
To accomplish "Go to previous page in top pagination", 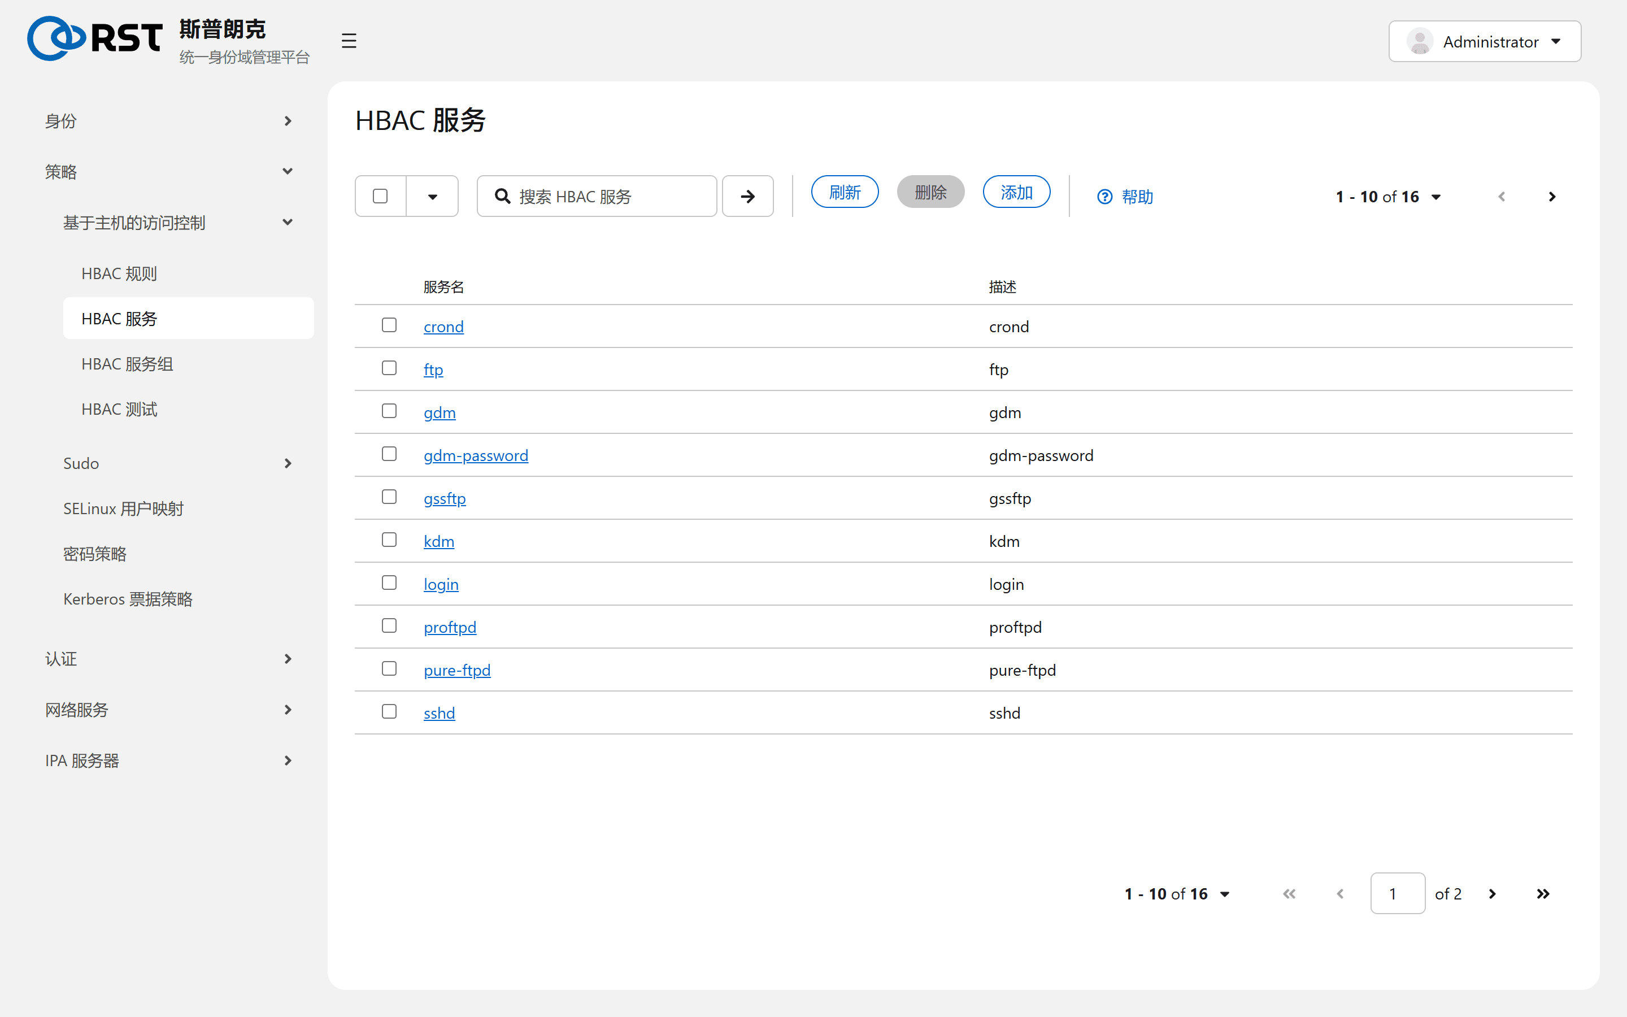I will click(1501, 197).
